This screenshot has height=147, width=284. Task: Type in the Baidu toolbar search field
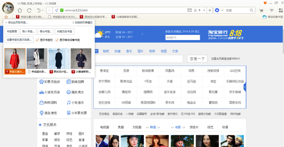point(237,10)
